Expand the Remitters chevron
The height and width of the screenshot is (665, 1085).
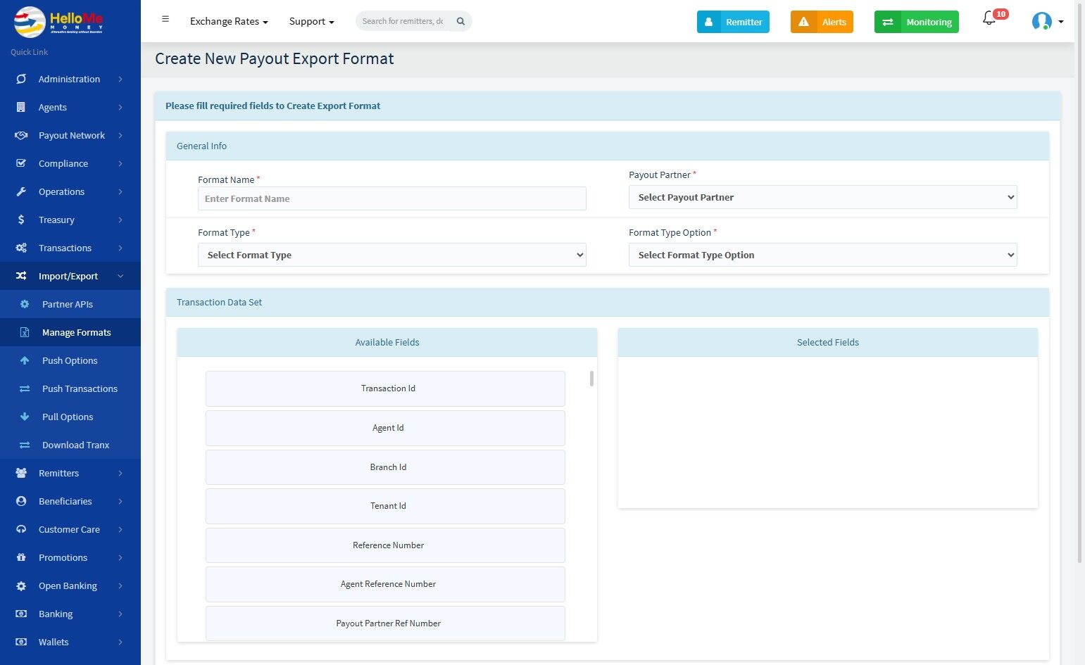(x=120, y=473)
